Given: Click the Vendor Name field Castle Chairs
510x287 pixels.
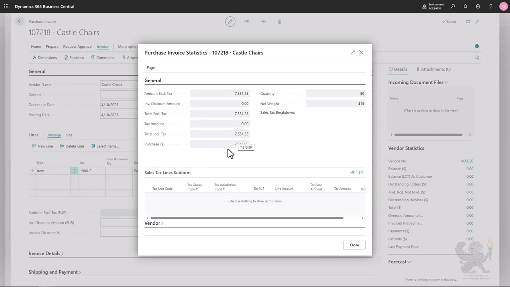Looking at the screenshot, I should click(119, 85).
